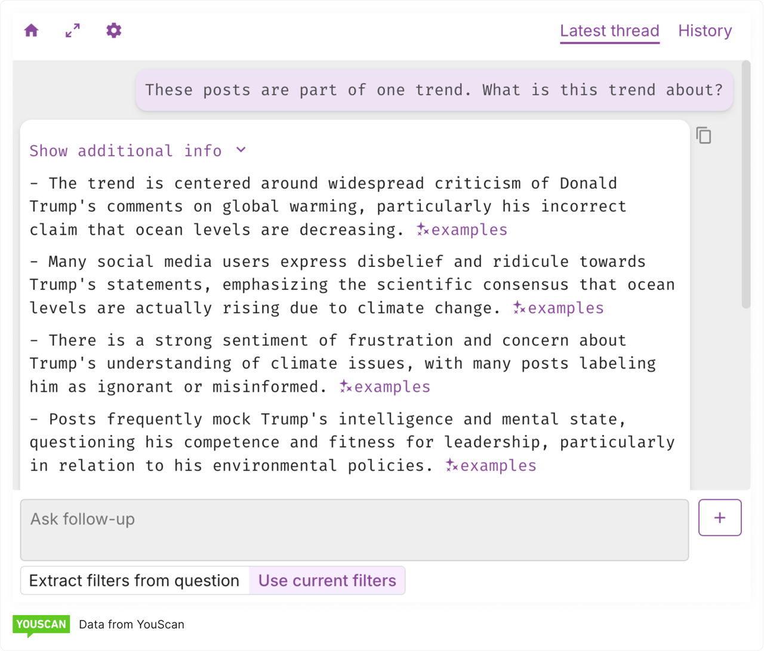Open the chevron next to Show additional info

coord(241,151)
